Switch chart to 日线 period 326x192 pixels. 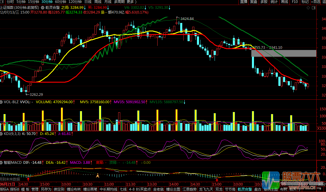tap(88, 2)
